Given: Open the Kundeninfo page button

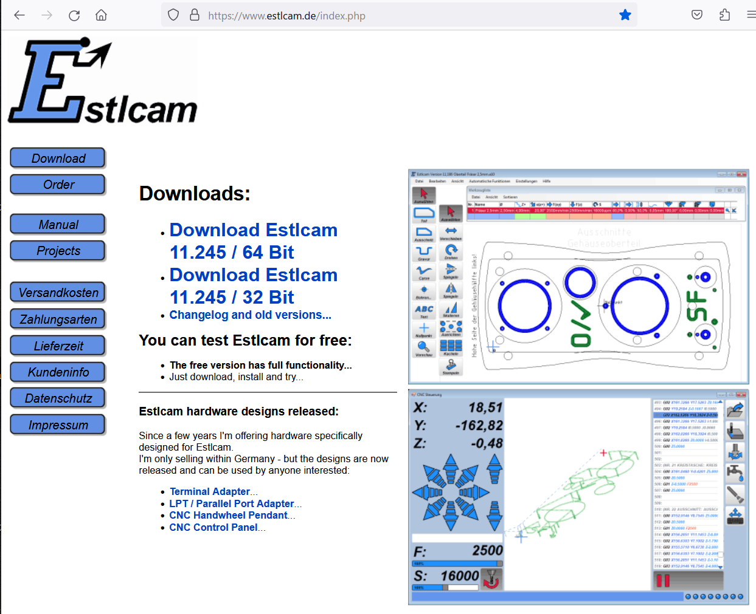Looking at the screenshot, I should [x=58, y=372].
